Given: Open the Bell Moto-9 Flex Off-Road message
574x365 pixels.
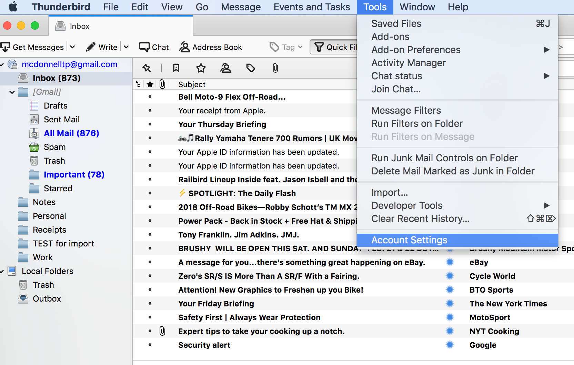Looking at the screenshot, I should coord(232,97).
